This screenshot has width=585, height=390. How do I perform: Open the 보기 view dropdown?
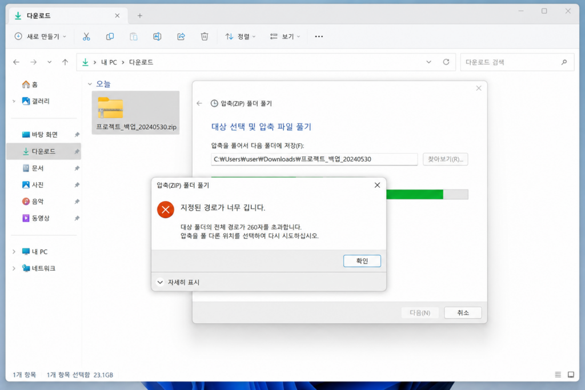click(285, 37)
